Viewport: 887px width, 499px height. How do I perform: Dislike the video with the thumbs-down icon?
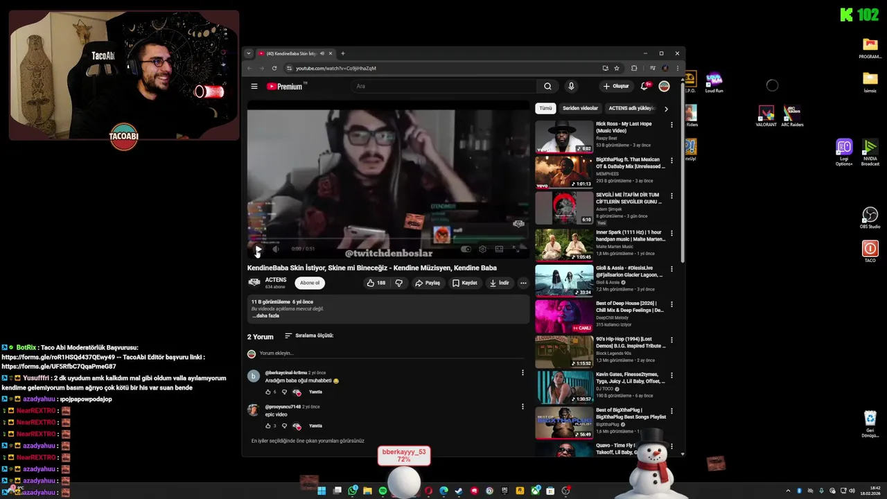(x=398, y=283)
